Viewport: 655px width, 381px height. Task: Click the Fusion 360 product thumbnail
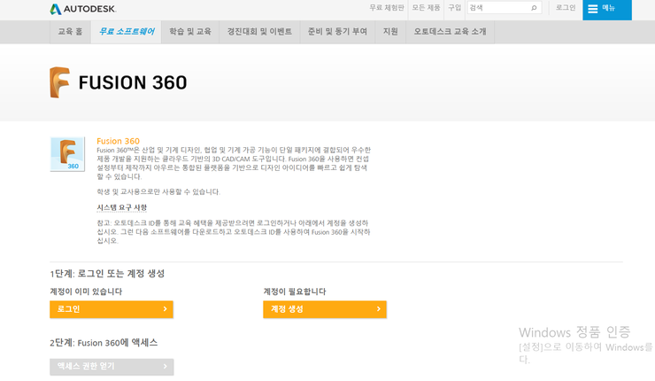point(67,154)
